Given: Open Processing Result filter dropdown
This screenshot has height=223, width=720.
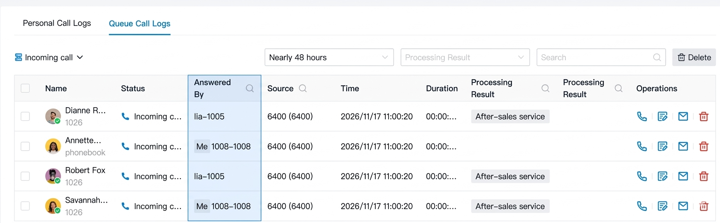Looking at the screenshot, I should point(465,57).
